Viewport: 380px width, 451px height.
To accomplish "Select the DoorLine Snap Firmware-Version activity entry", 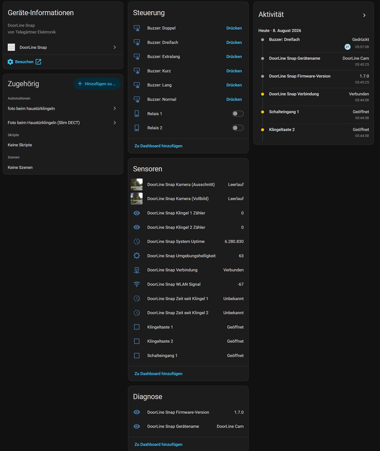I will 314,79.
